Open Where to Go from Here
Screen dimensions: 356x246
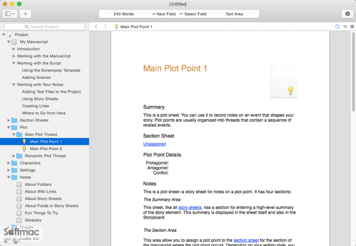click(x=44, y=113)
